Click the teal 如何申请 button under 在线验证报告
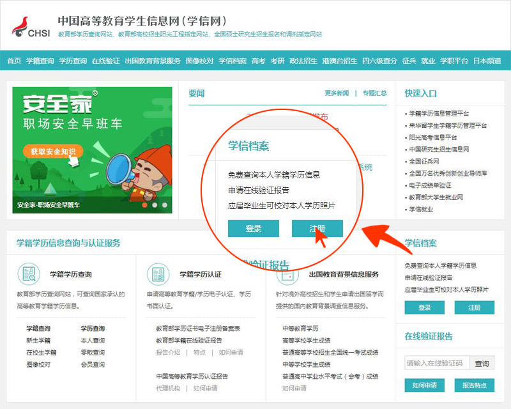Screen dimensions: 511x409 (424, 385)
